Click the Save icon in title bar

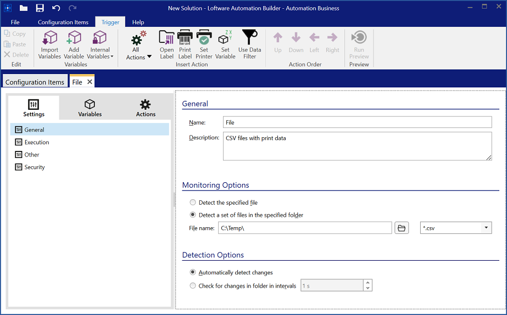tap(40, 8)
